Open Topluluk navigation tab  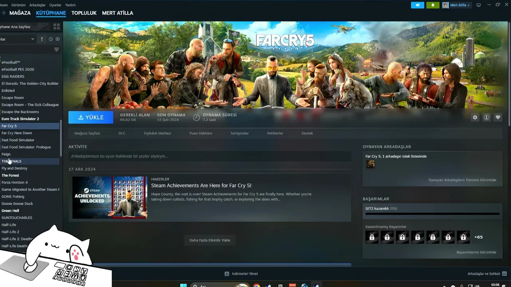84,13
